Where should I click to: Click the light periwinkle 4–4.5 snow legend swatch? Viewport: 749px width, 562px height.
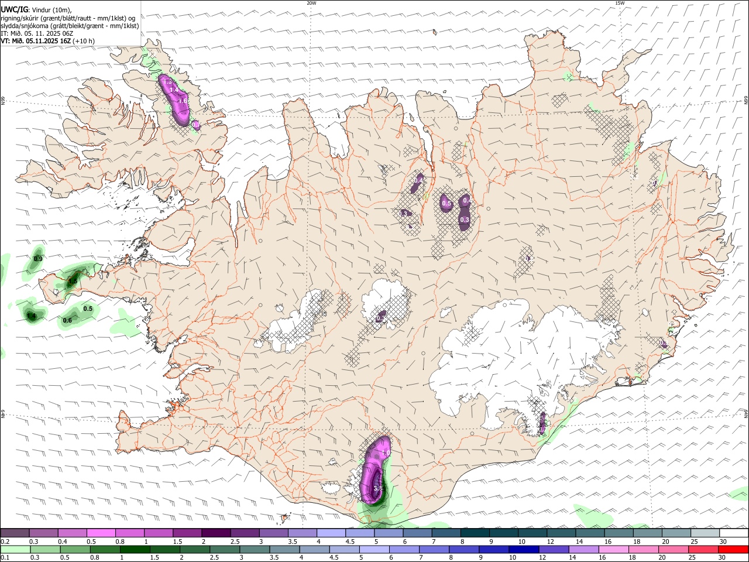pos(331,533)
